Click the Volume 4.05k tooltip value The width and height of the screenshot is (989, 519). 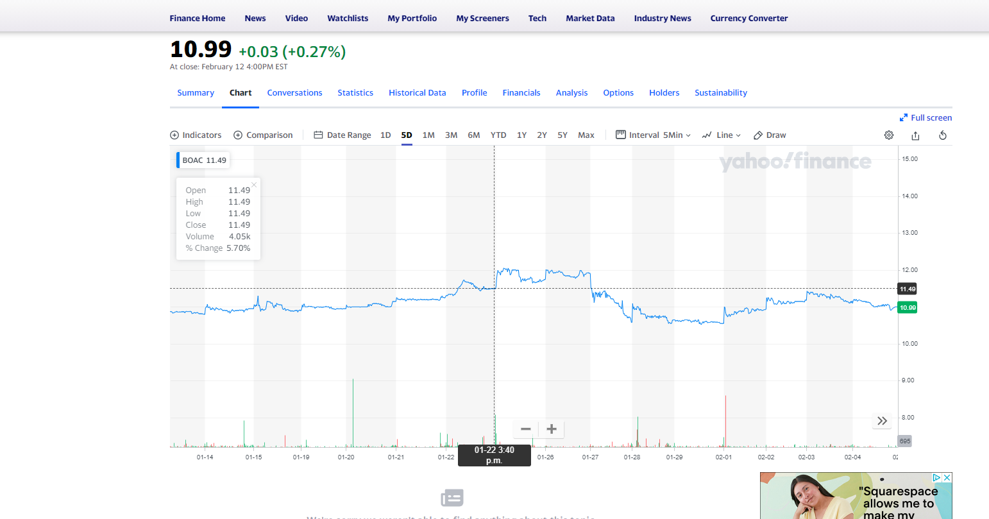click(240, 237)
